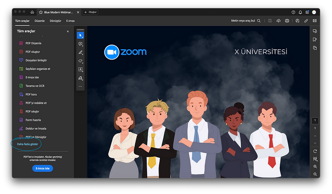332x194 pixels.
Task: Rotate the page clockwise
Action: point(315,151)
